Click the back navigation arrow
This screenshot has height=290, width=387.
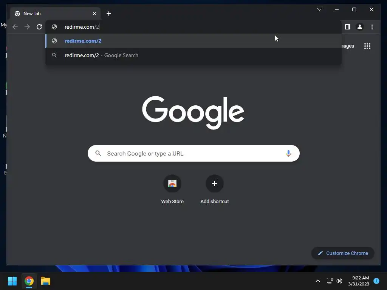[x=15, y=27]
